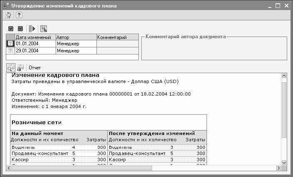Select Менеджер cell in the 29.01.2004 row
This screenshot has width=293, height=177.
click(x=76, y=51)
